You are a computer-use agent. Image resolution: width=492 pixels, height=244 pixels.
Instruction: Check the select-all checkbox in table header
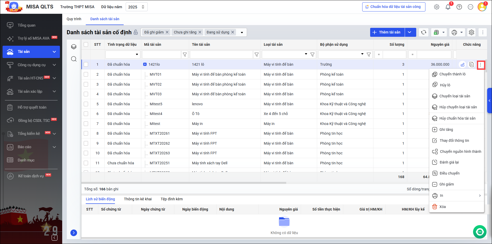86,44
